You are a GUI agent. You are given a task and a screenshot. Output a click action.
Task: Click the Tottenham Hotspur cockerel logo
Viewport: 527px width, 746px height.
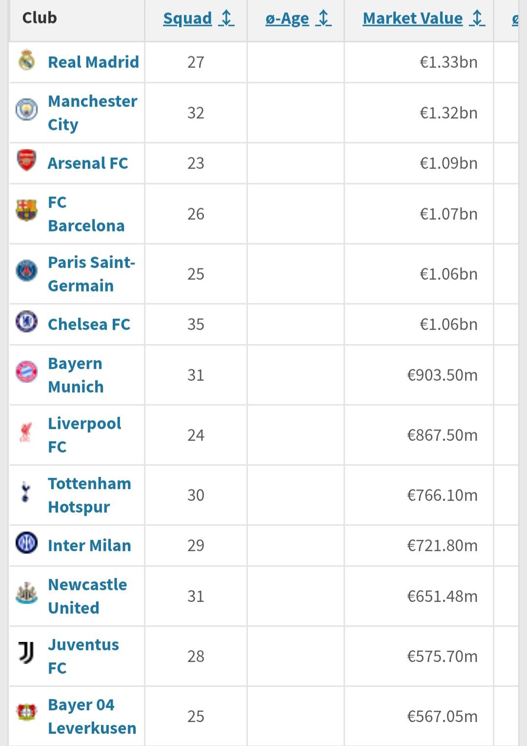[26, 492]
